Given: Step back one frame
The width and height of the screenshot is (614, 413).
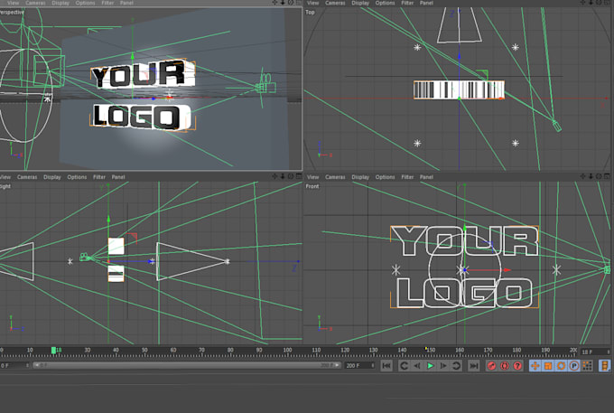Looking at the screenshot, I should coord(417,366).
